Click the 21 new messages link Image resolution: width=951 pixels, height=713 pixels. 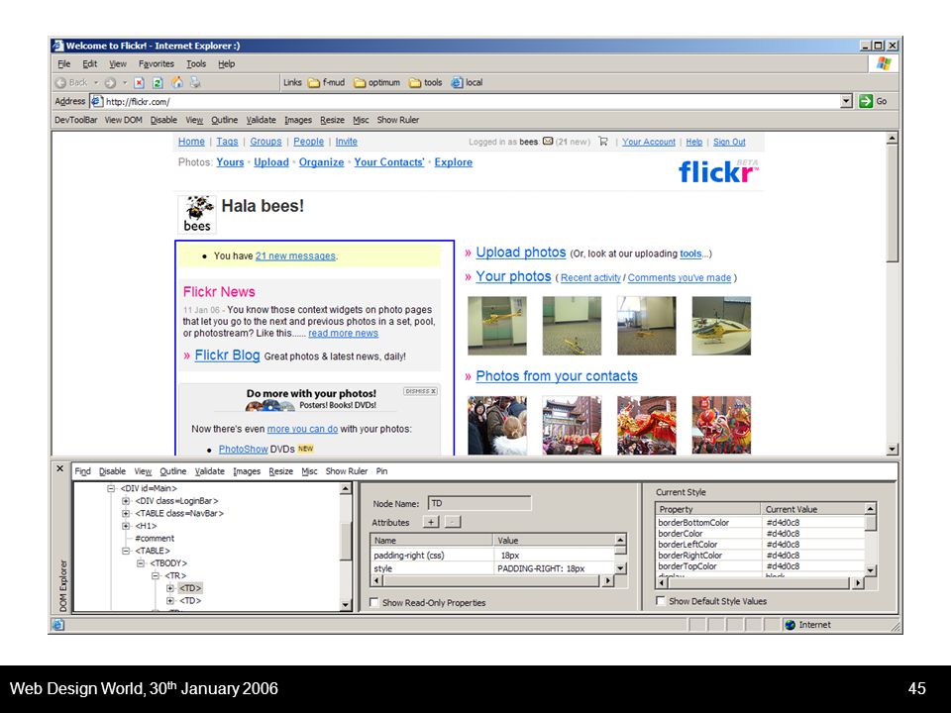(295, 255)
